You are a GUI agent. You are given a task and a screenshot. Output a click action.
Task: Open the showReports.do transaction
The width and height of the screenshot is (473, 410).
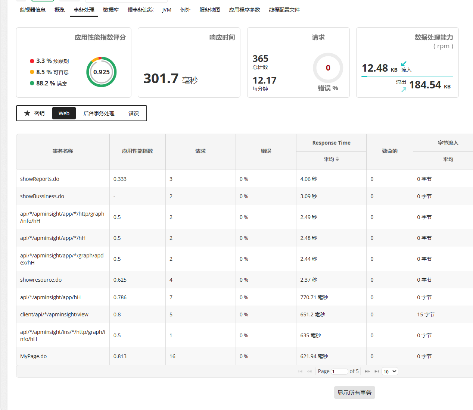40,179
